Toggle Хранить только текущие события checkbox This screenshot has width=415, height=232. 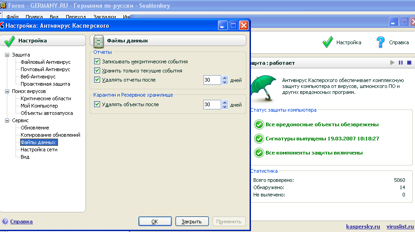pos(97,71)
